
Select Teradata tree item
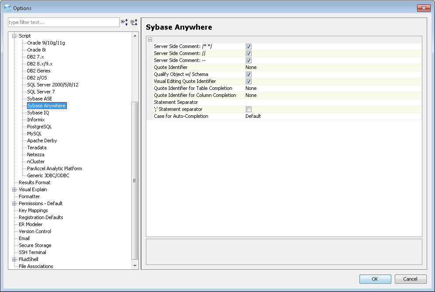37,148
